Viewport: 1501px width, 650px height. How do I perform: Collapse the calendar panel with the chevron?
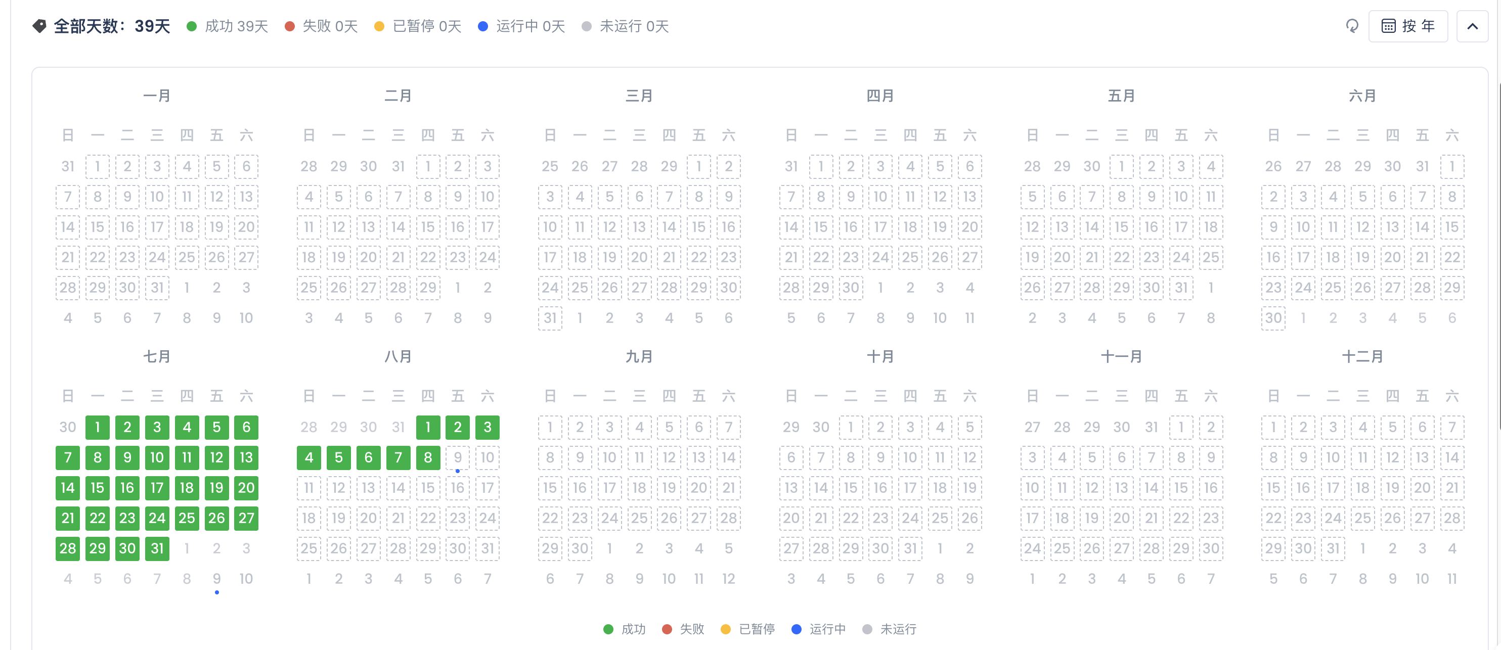click(1473, 26)
